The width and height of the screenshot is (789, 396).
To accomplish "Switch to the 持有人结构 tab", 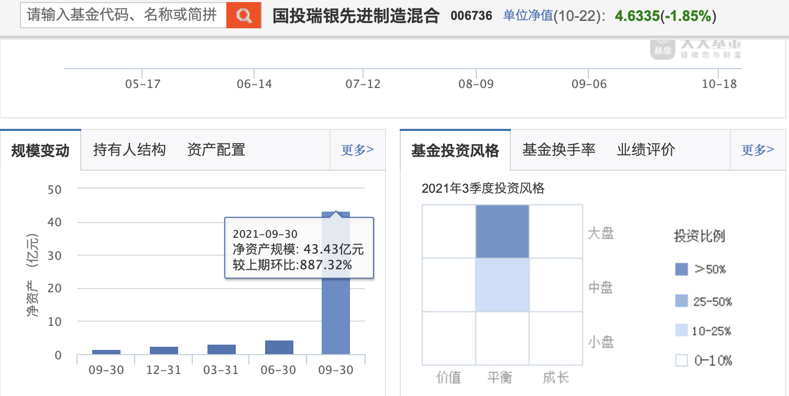I will pyautogui.click(x=129, y=150).
